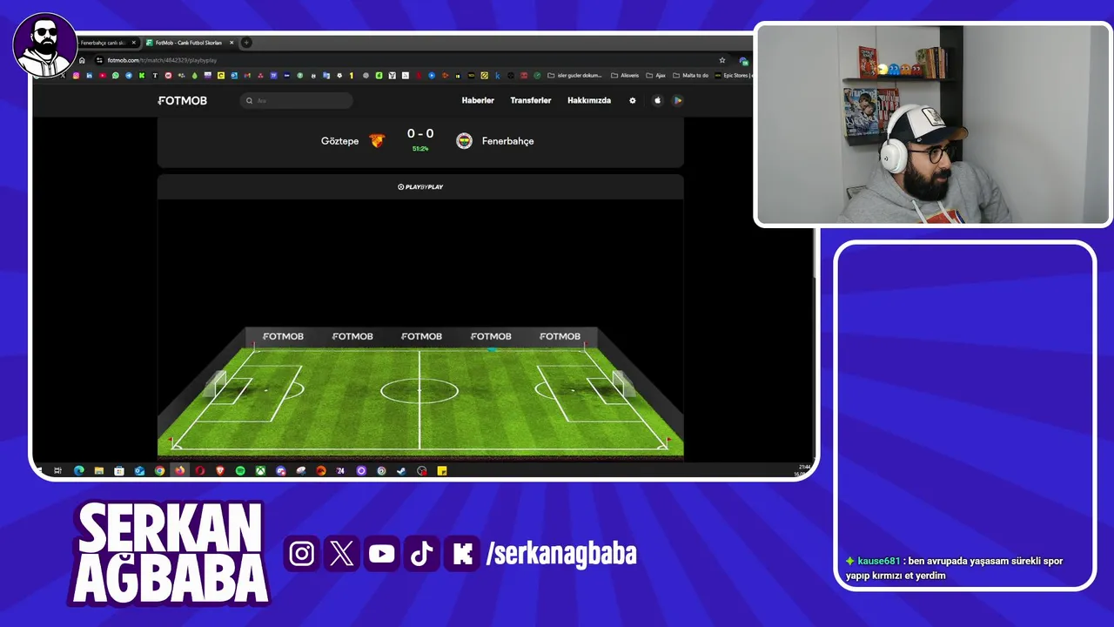This screenshot has width=1114, height=627.
Task: Open Spotify from the taskbar
Action: coord(240,471)
